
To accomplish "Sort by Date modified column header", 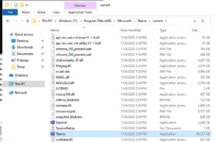I will [x=131, y=30].
